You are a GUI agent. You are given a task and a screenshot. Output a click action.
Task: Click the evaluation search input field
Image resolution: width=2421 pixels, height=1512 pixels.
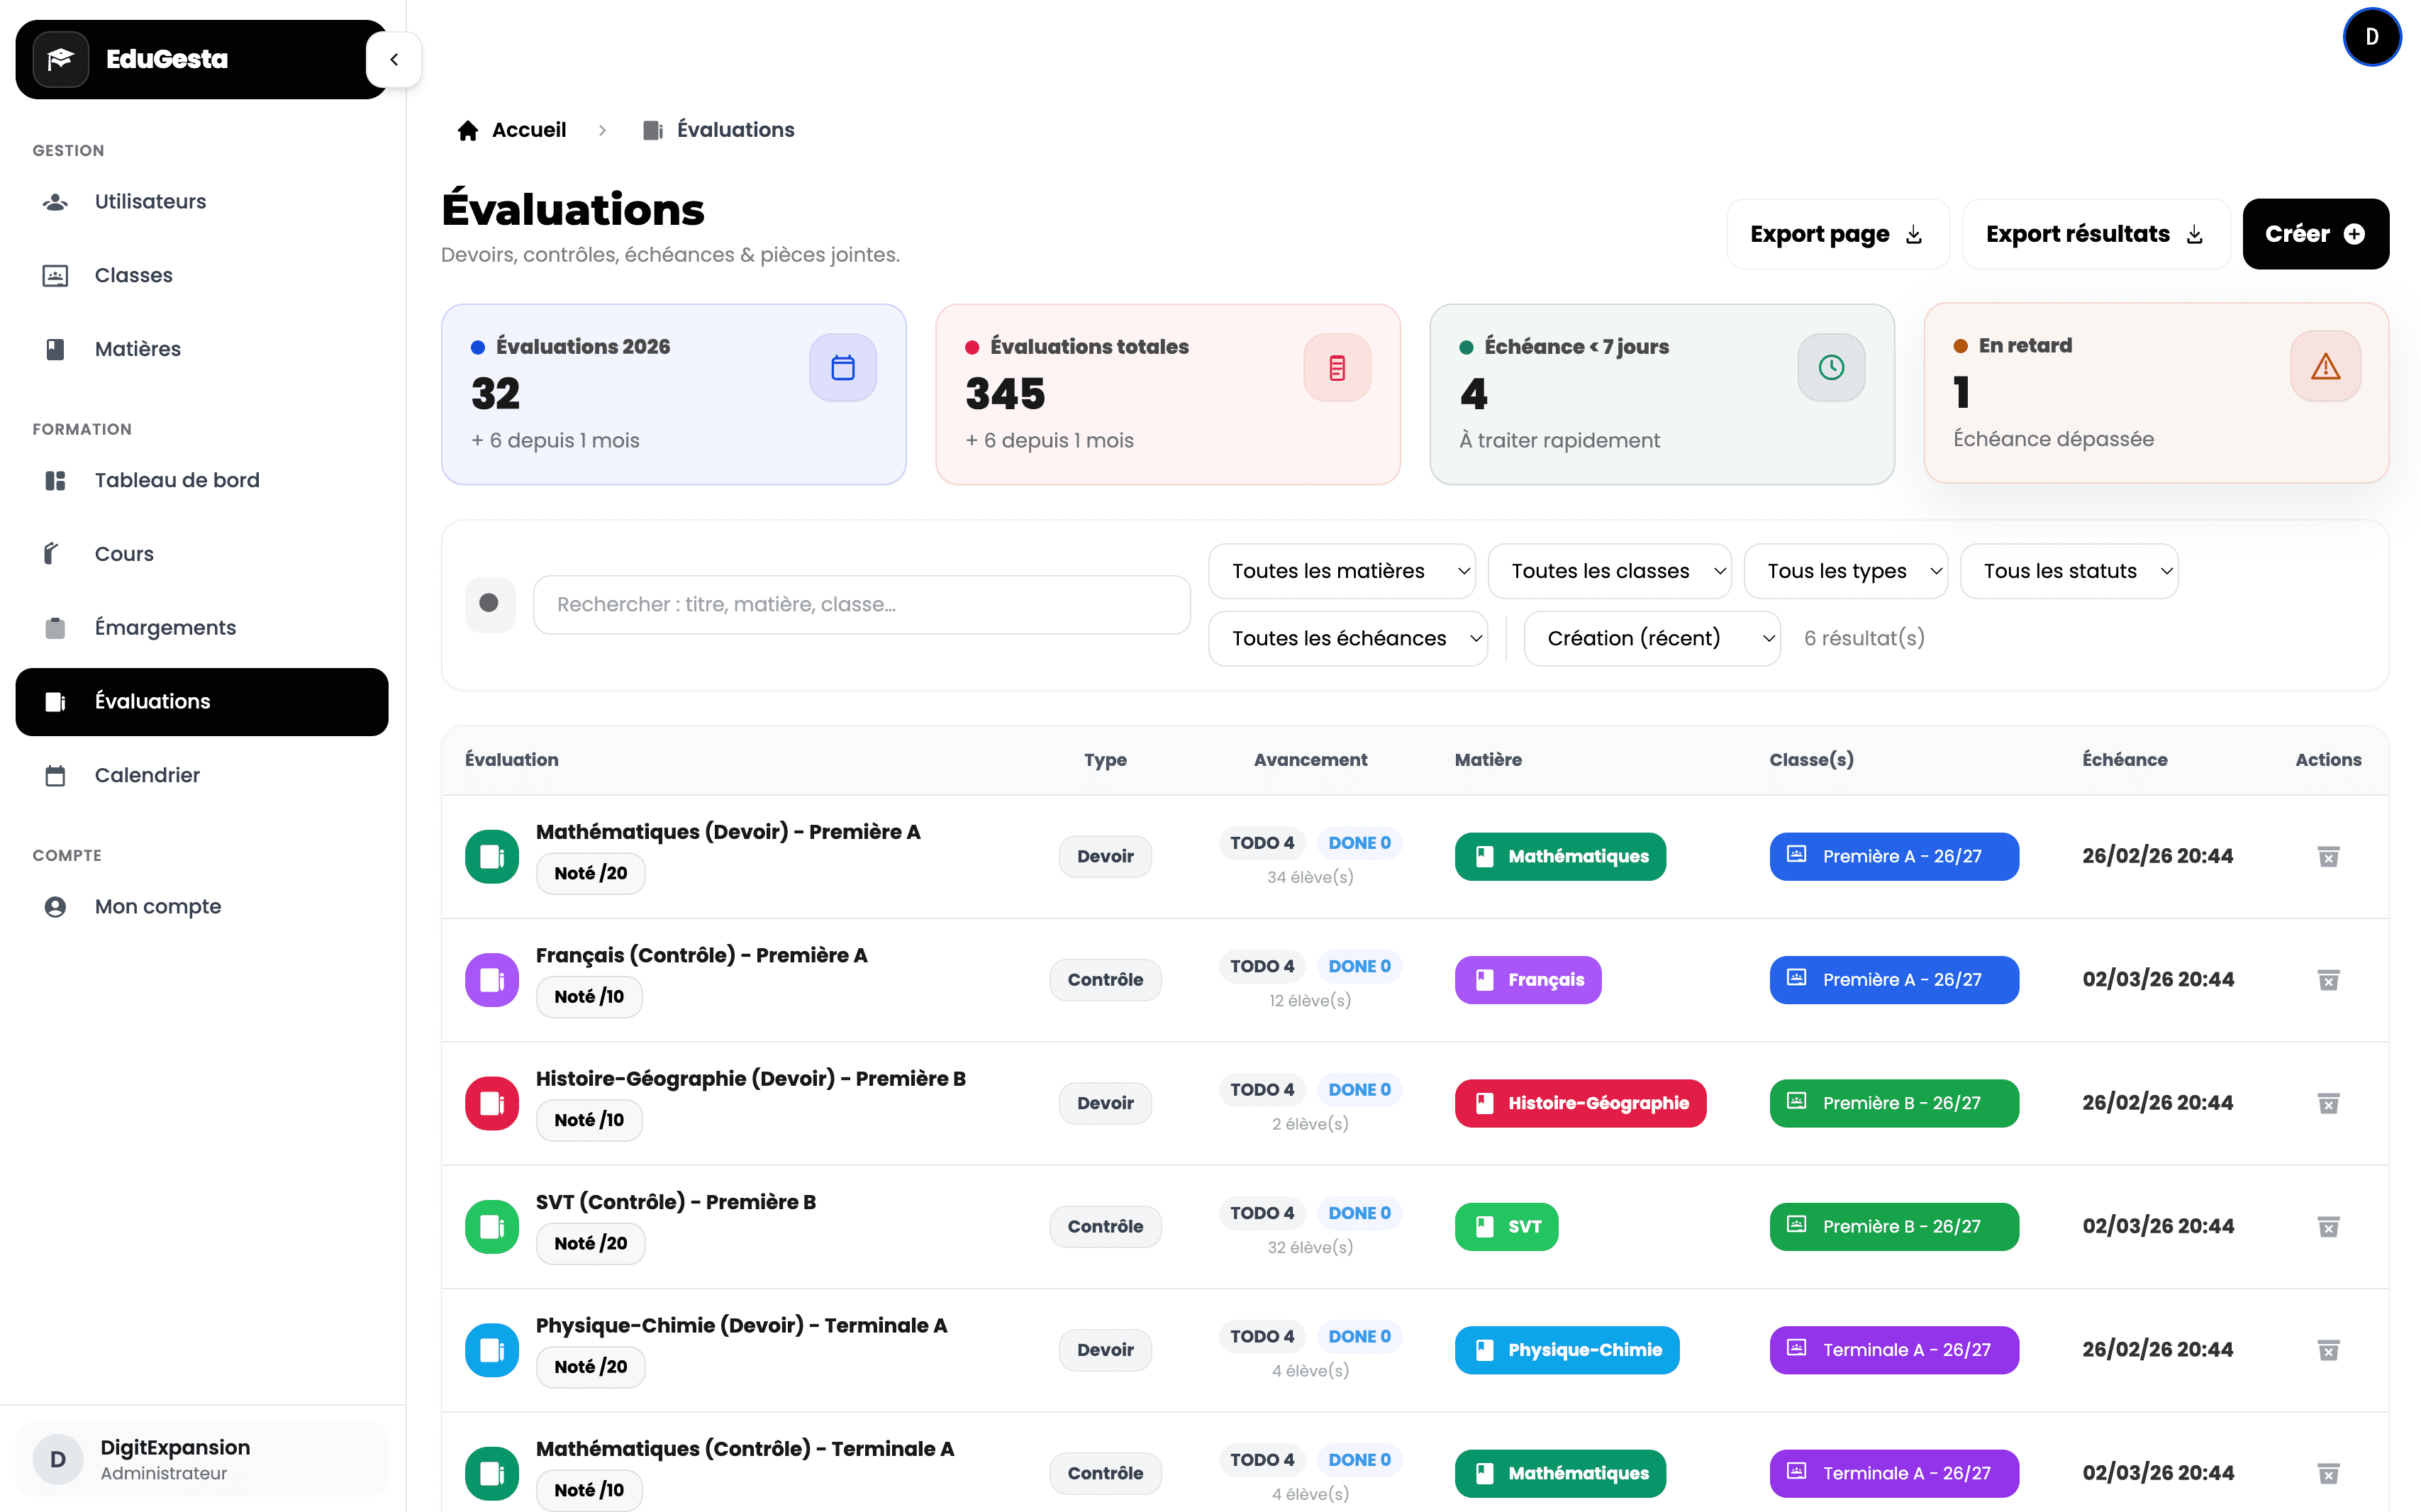tap(861, 604)
